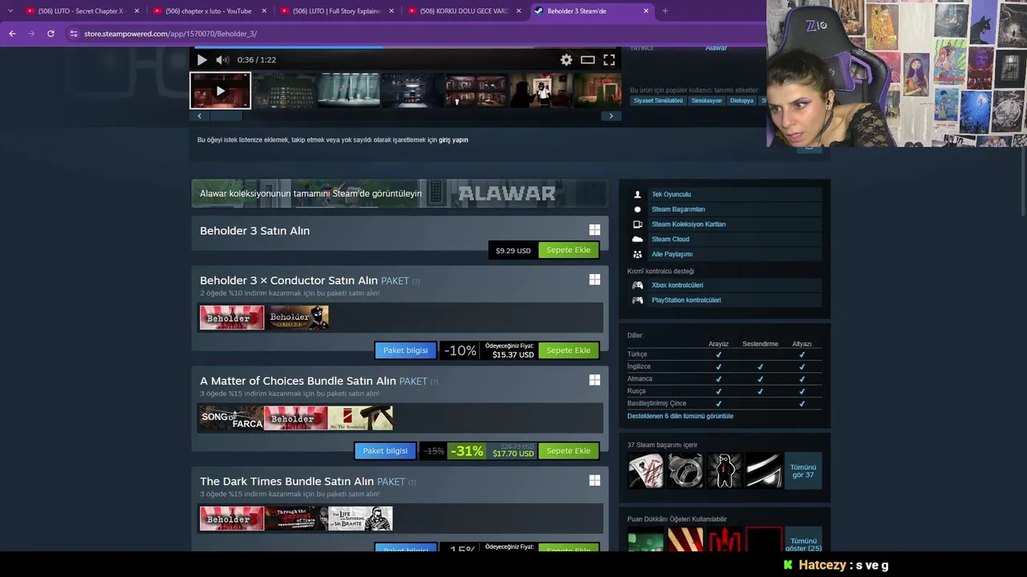Open Paket bilgisi for Beholder 3 × Conductor
This screenshot has height=577, width=1027.
[405, 350]
